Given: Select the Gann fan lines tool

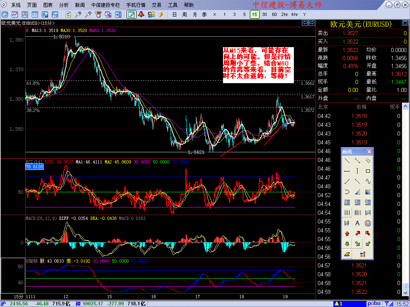Looking at the screenshot, I should pyautogui.click(x=368, y=192).
